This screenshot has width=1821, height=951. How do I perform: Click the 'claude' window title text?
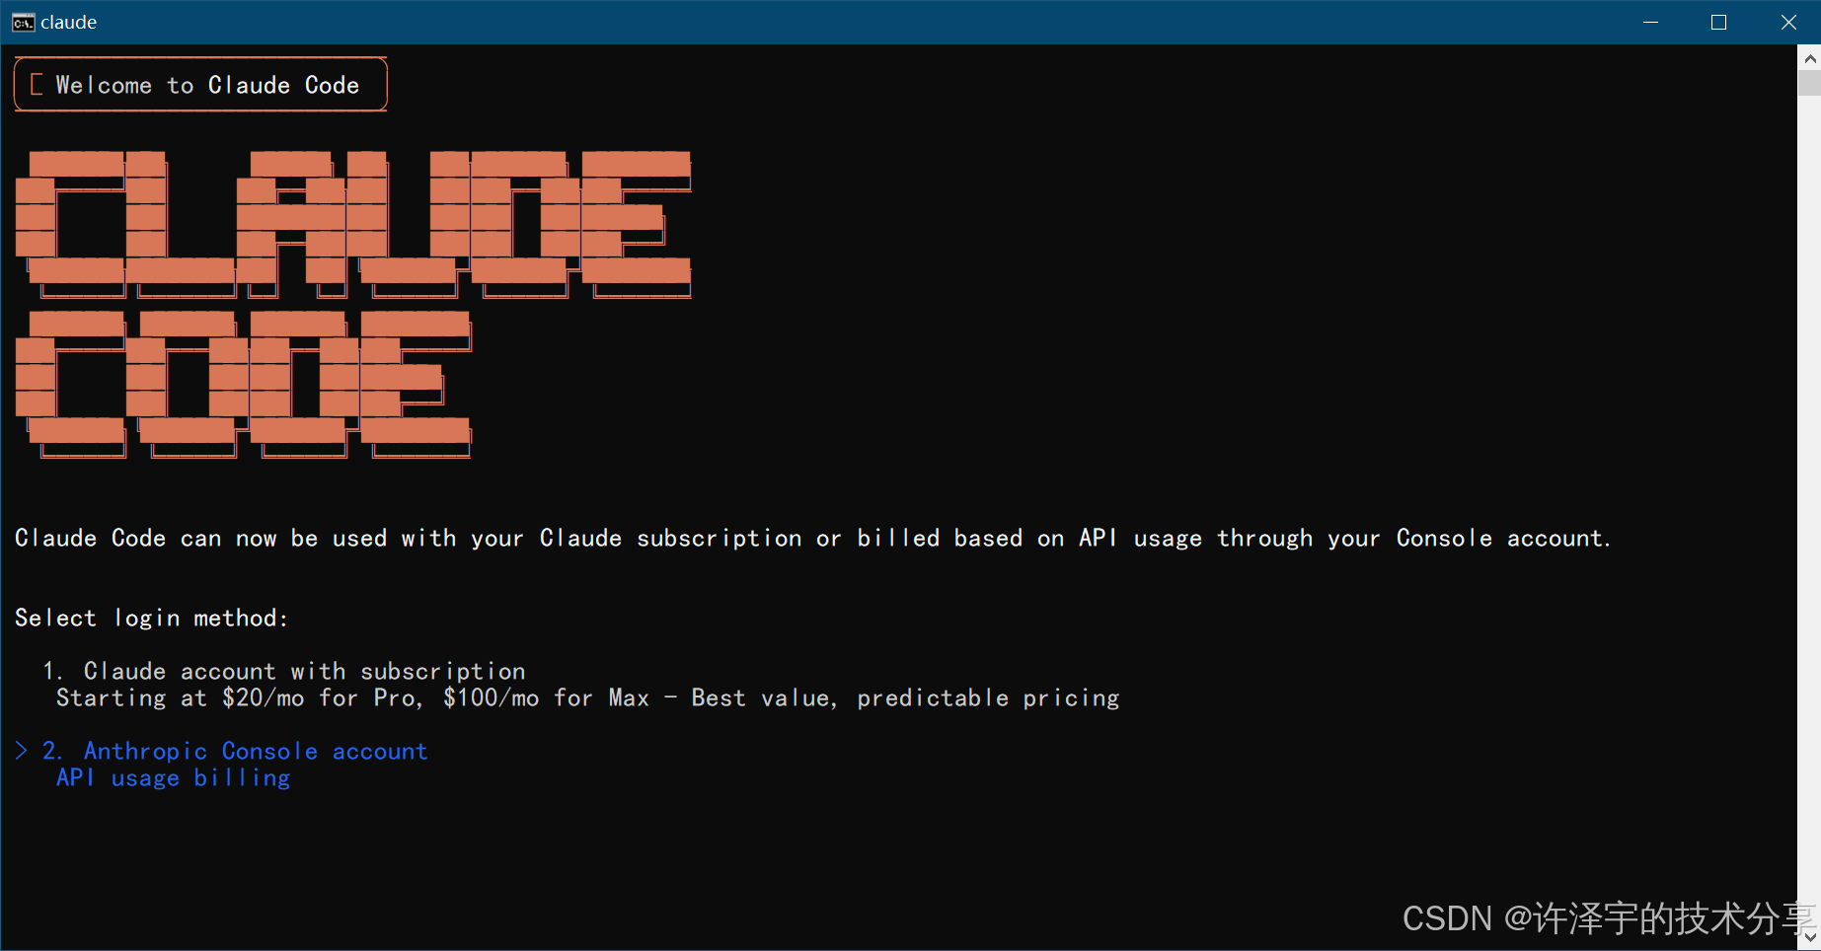pyautogui.click(x=69, y=23)
